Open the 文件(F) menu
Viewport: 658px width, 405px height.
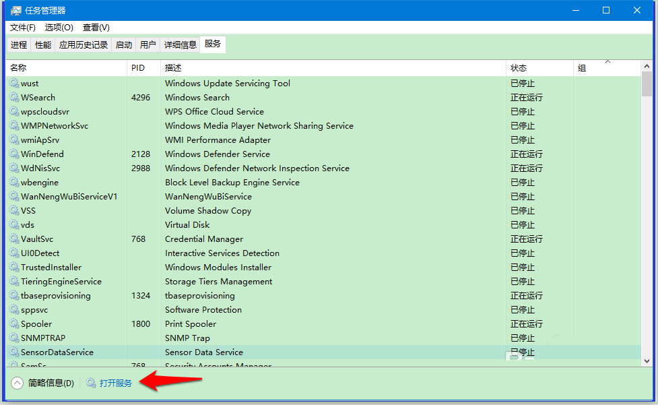coord(22,28)
